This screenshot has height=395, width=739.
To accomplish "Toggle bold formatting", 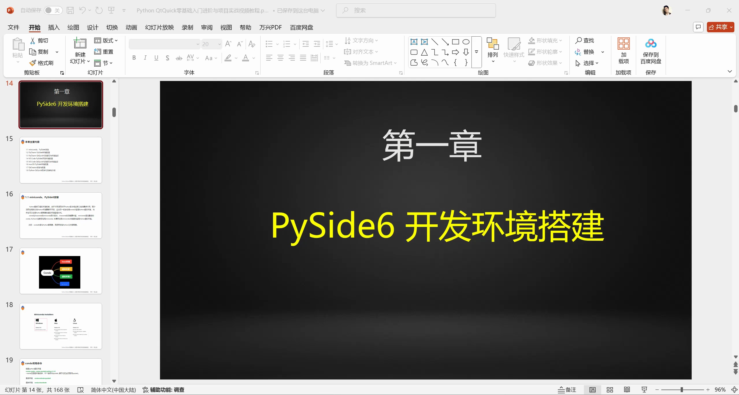I will (x=134, y=58).
